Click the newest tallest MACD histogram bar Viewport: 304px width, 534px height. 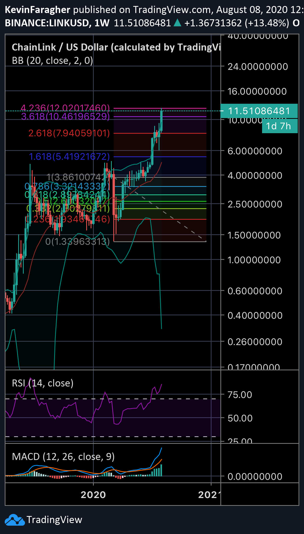point(162,470)
